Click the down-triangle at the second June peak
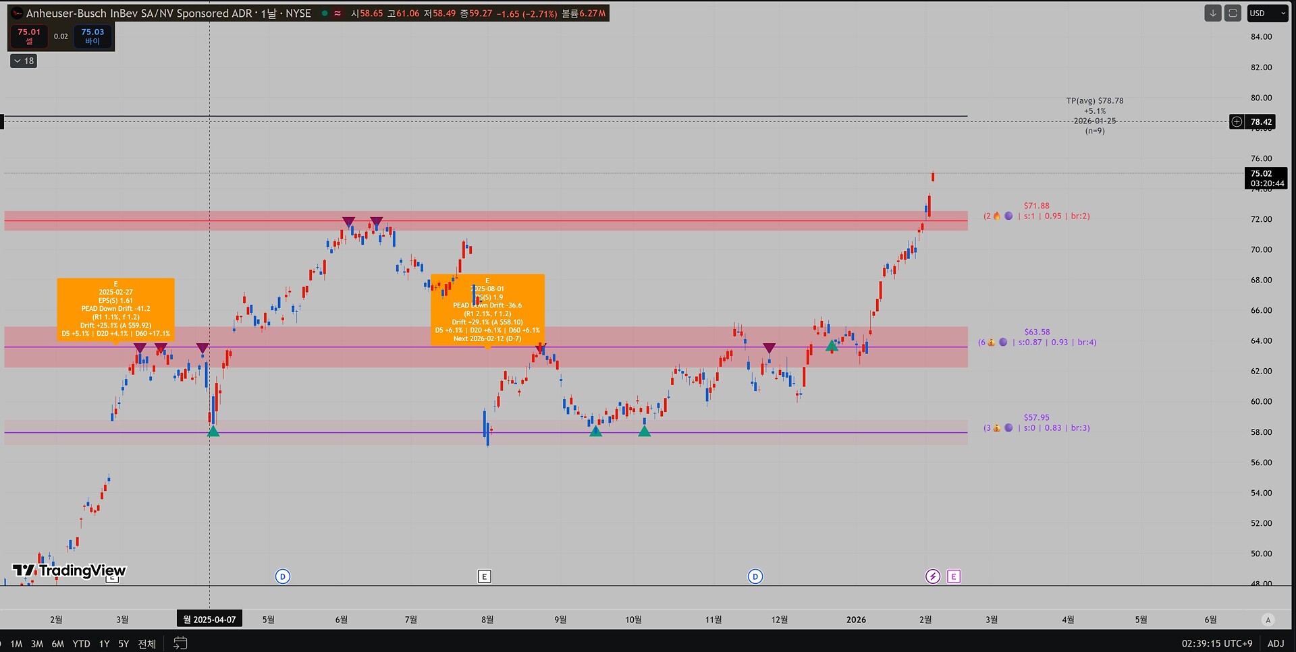This screenshot has height=652, width=1296. click(377, 222)
